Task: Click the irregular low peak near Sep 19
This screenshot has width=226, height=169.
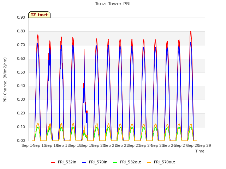Action: (84, 50)
